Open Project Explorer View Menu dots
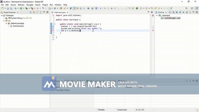199x112 pixels. [x=41, y=12]
